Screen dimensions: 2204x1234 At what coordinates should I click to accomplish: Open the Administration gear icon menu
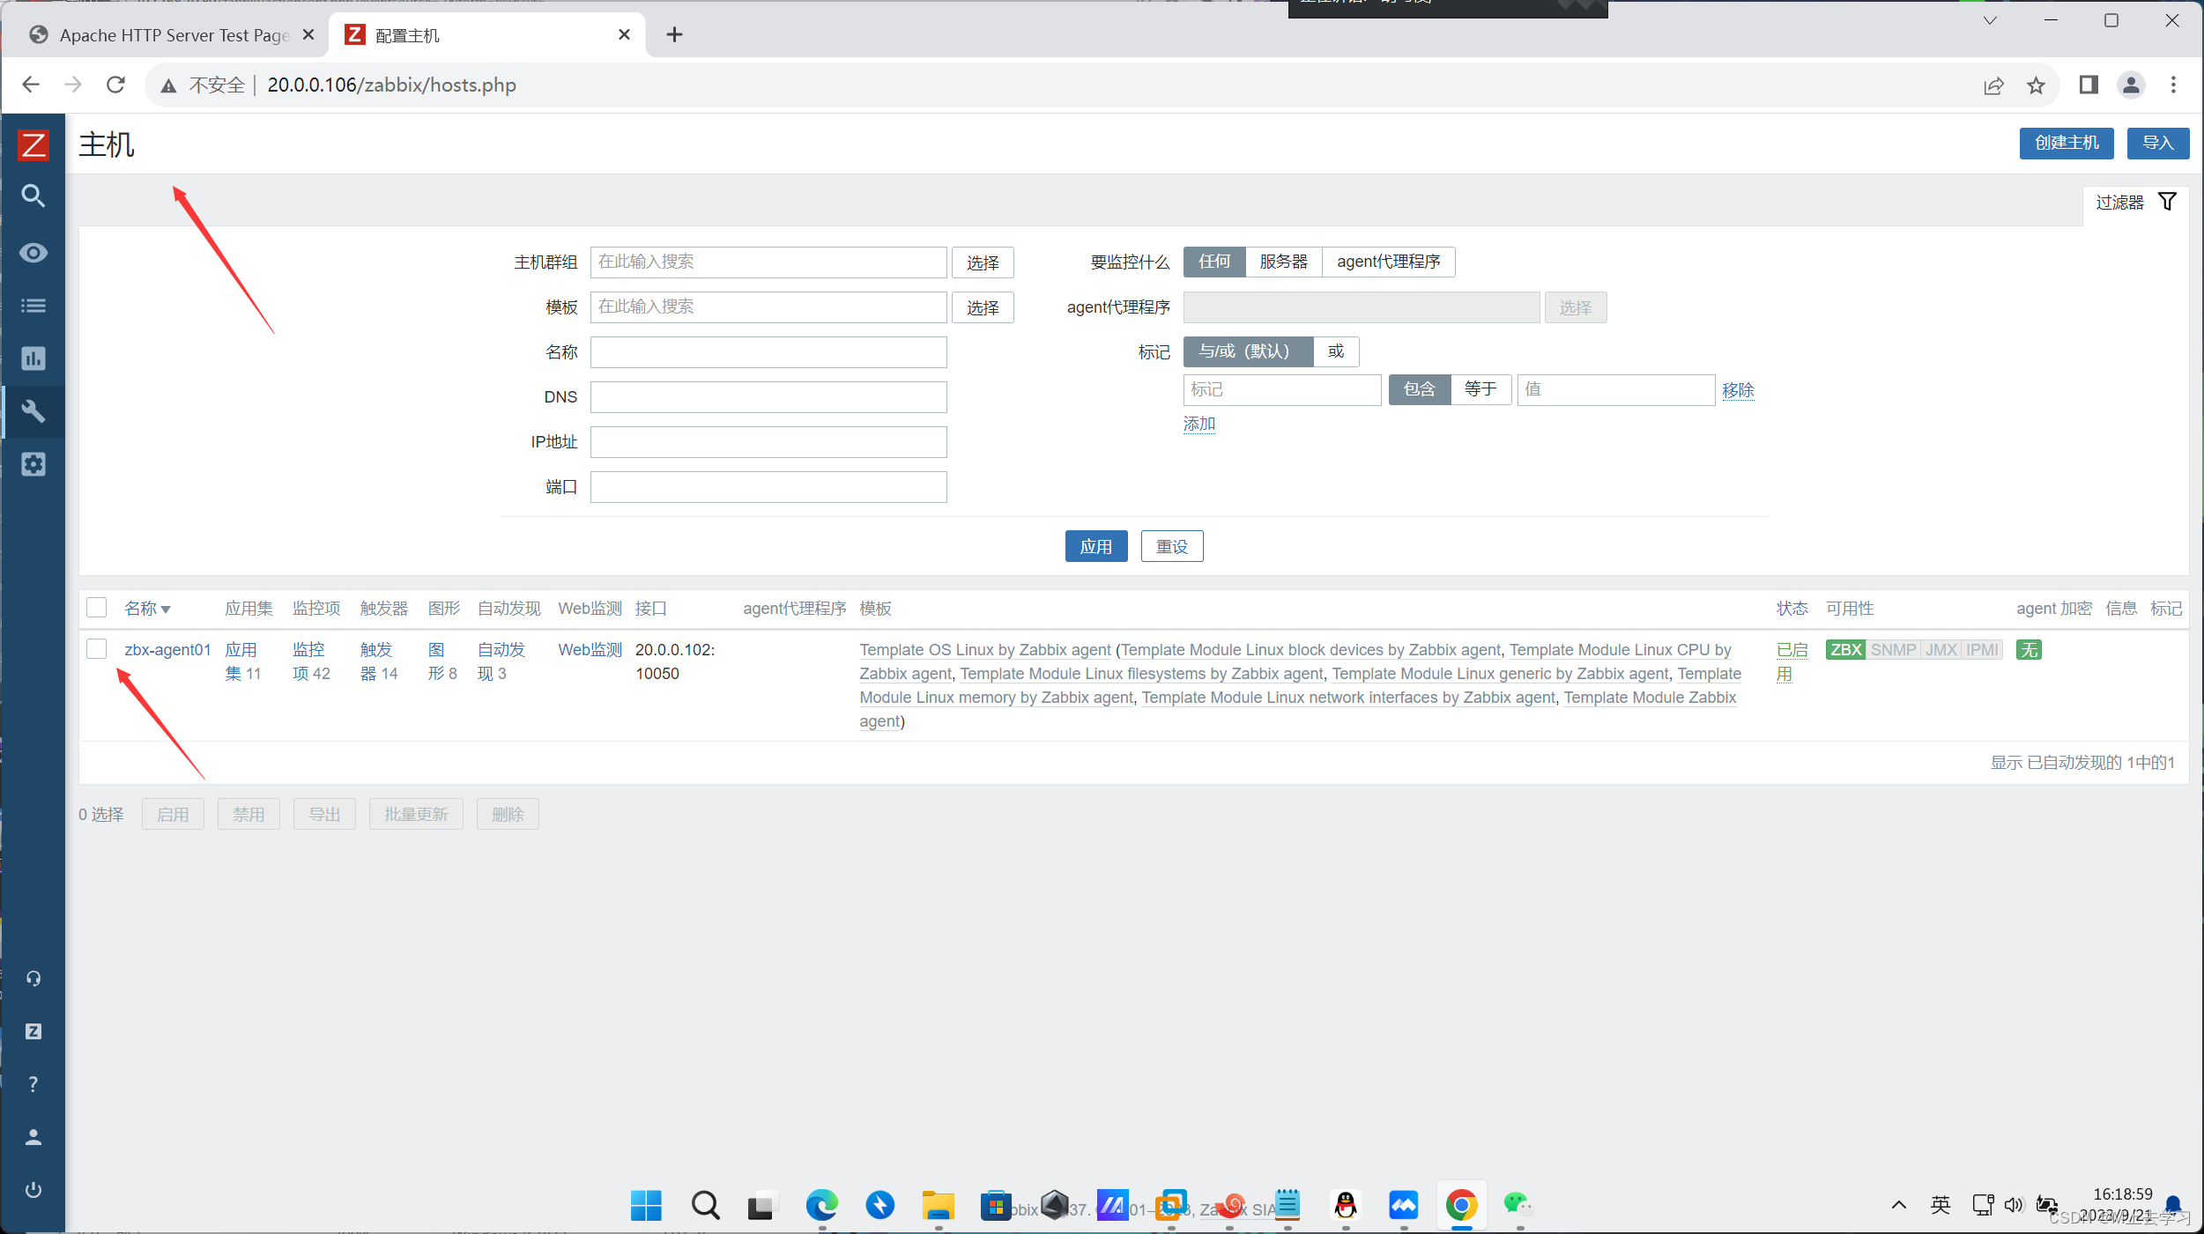33,464
